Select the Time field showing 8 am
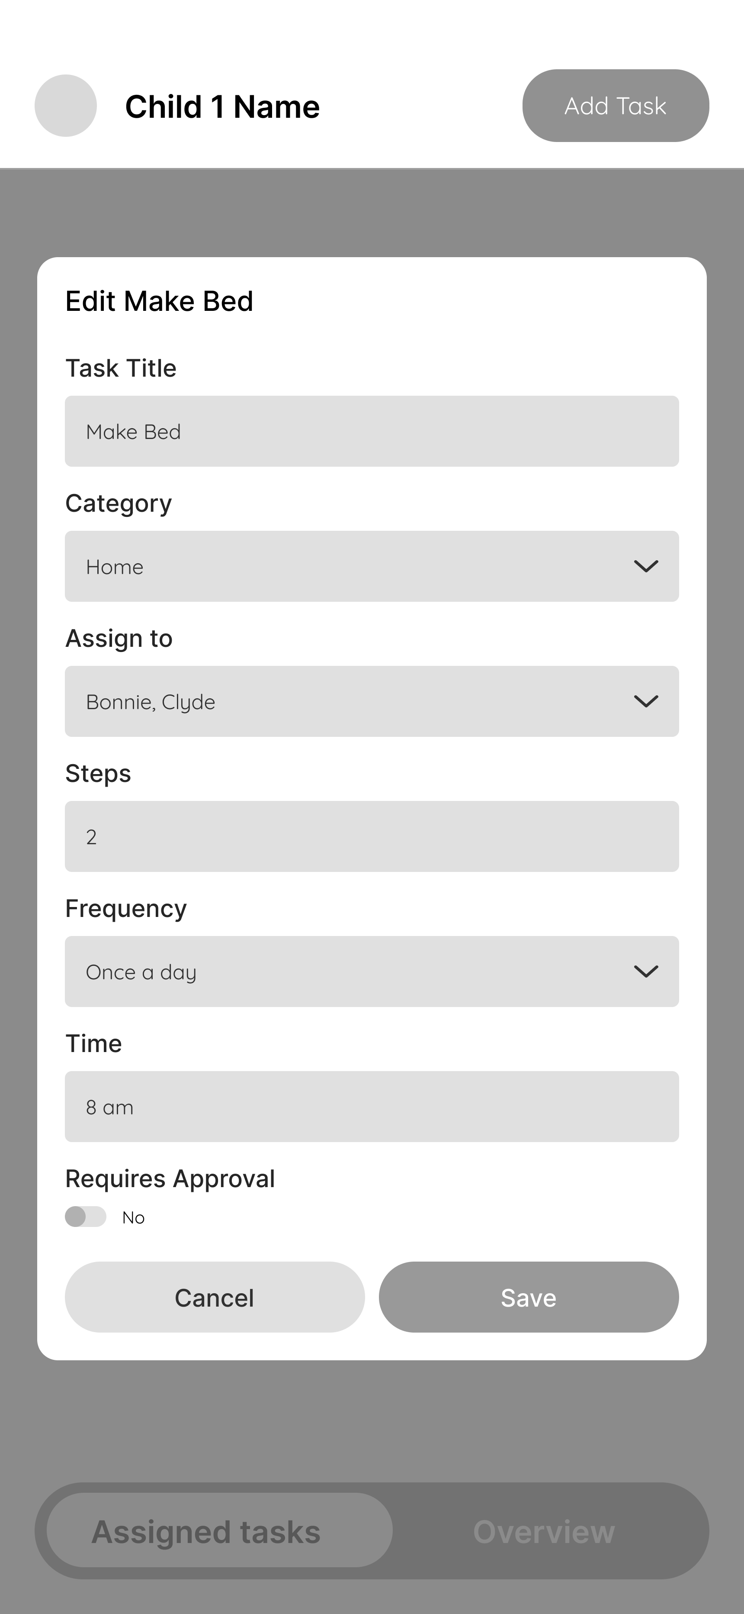 [x=372, y=1107]
